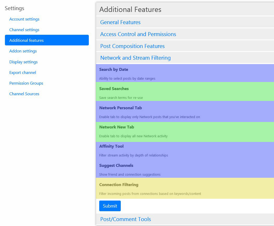Go to Channel settings
This screenshot has height=226, width=274.
pyautogui.click(x=24, y=30)
